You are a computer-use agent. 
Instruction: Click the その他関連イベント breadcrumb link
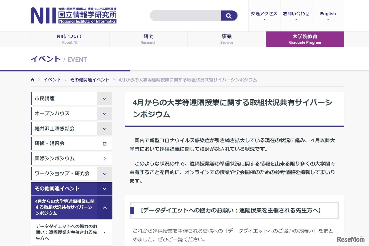click(90, 80)
